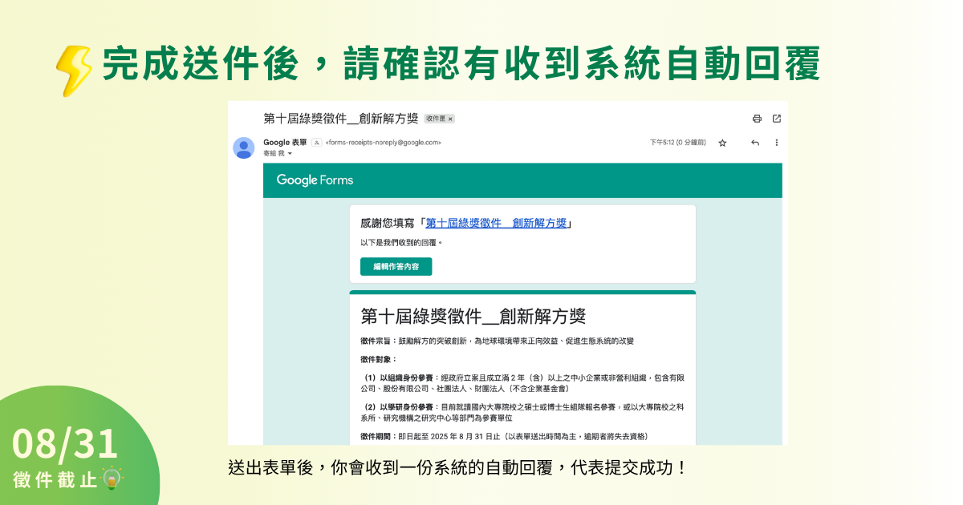Star the Google 表單 email

pos(722,143)
